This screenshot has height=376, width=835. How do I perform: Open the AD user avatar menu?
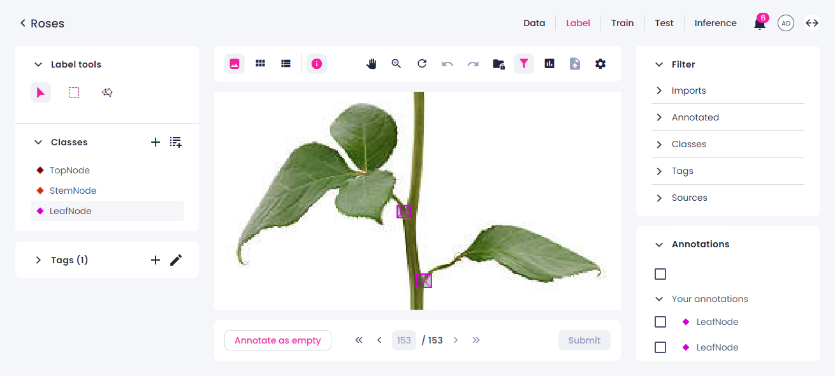[786, 23]
